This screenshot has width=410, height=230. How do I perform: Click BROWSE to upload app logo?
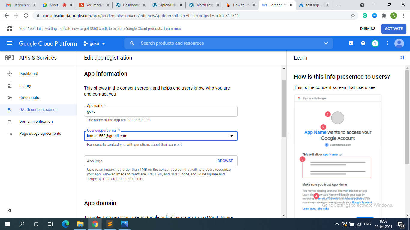(225, 161)
